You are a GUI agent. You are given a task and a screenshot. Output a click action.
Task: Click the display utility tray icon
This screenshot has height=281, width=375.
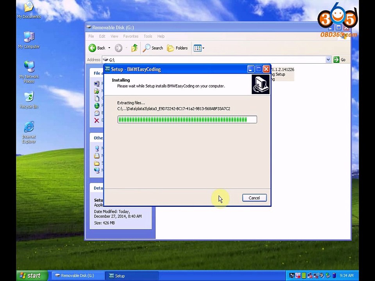pyautogui.click(x=292, y=276)
